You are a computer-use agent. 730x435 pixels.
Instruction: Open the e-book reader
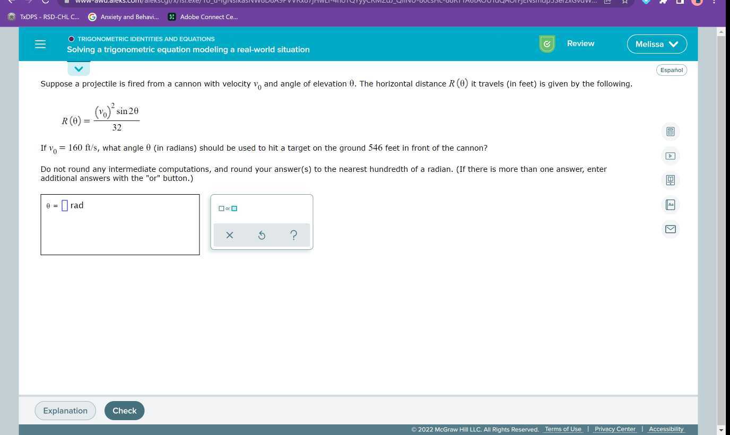670,180
